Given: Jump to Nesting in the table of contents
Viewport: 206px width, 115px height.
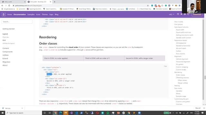Looking at the screenshot, I should point(177,86).
